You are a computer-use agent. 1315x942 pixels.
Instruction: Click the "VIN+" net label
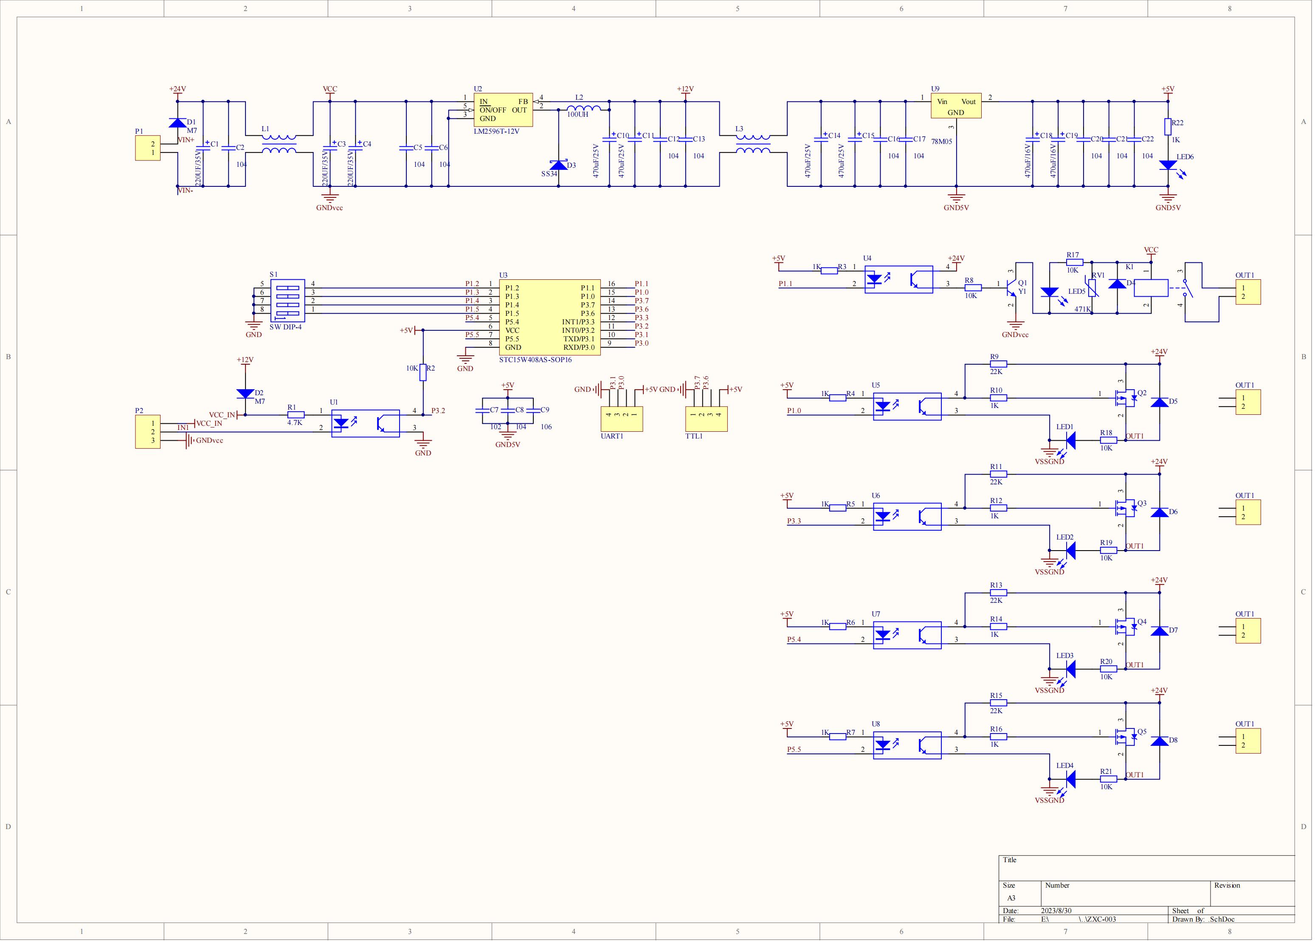tap(186, 140)
